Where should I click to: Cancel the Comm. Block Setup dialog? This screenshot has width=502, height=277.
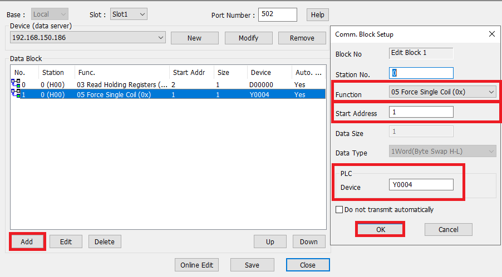pos(448,229)
